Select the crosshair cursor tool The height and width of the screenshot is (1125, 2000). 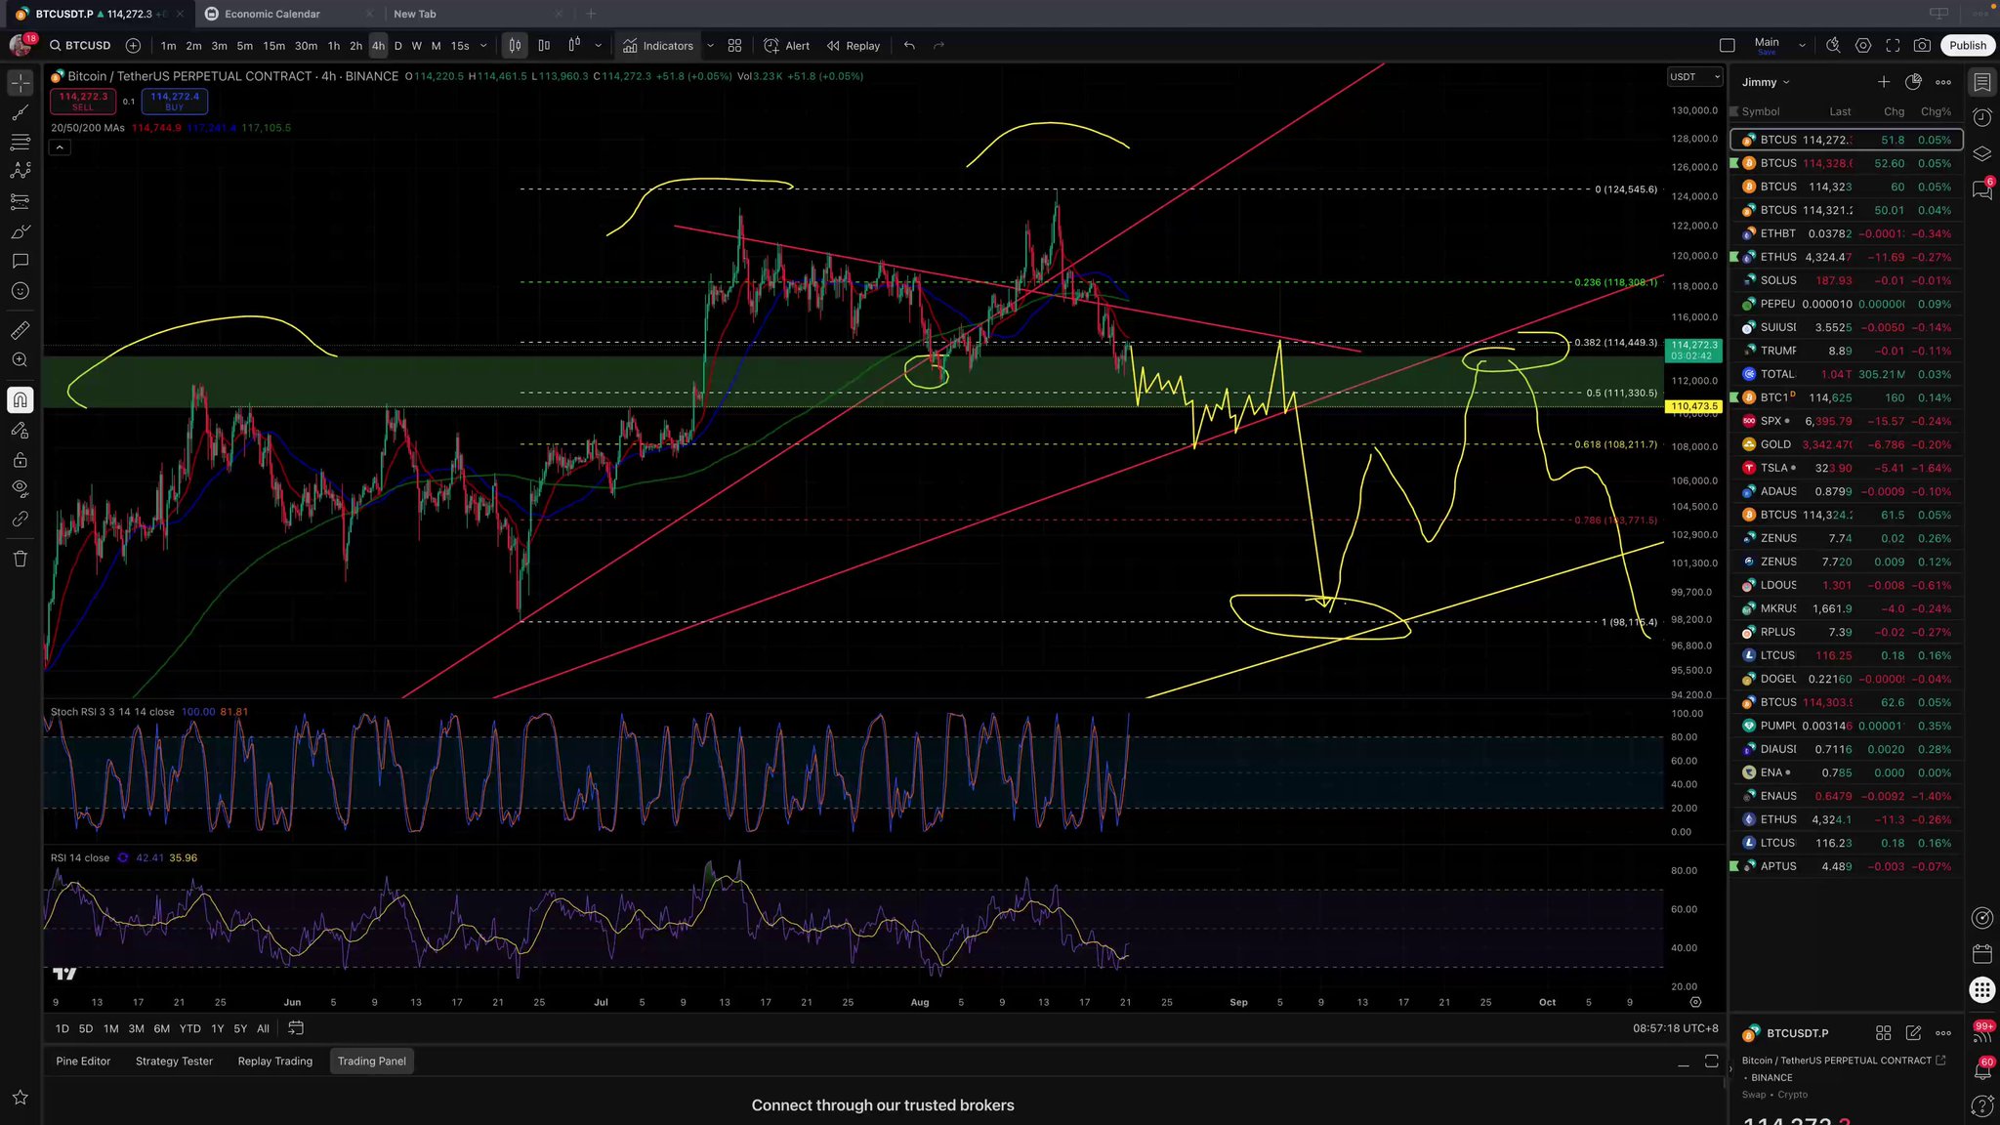pos(21,83)
